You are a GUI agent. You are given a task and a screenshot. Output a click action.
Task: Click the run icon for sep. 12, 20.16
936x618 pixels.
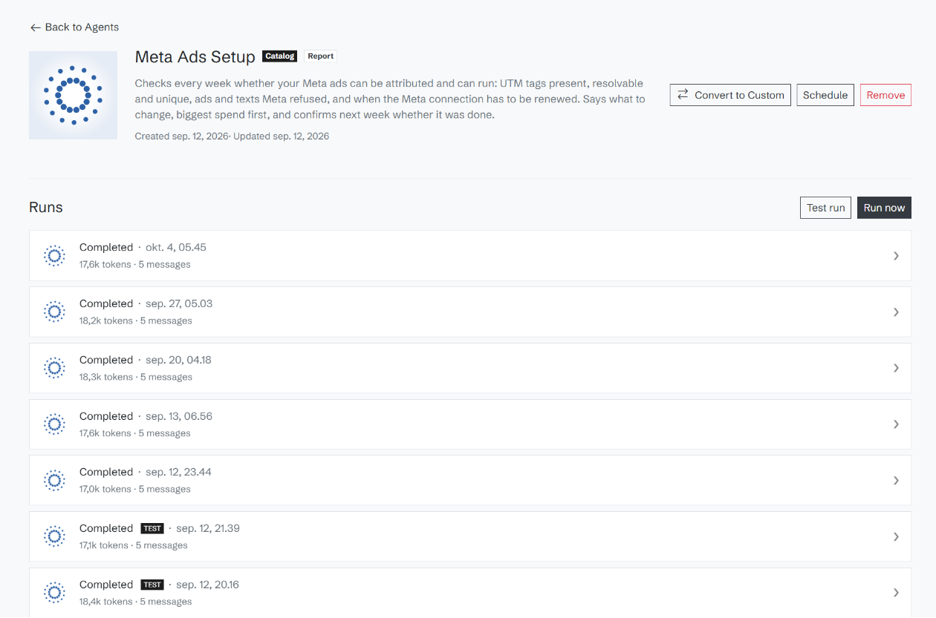[54, 592]
